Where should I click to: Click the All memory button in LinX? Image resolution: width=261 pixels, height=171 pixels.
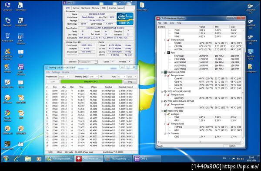click(101, 77)
